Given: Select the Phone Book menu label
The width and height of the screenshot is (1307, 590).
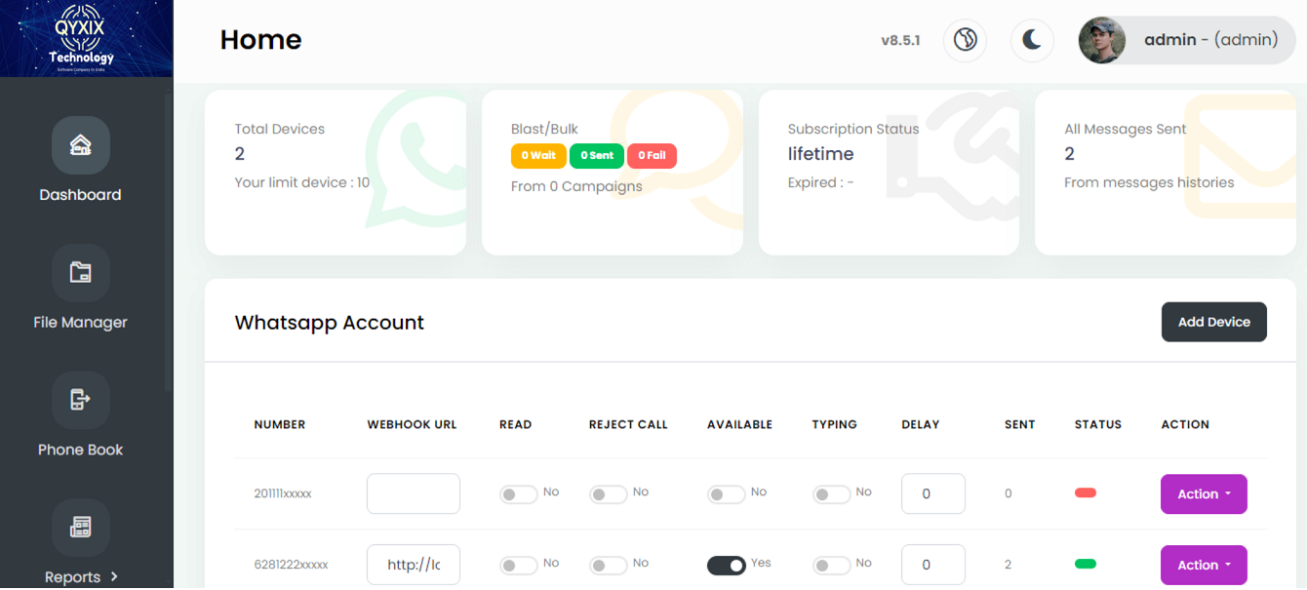Looking at the screenshot, I should tap(80, 450).
